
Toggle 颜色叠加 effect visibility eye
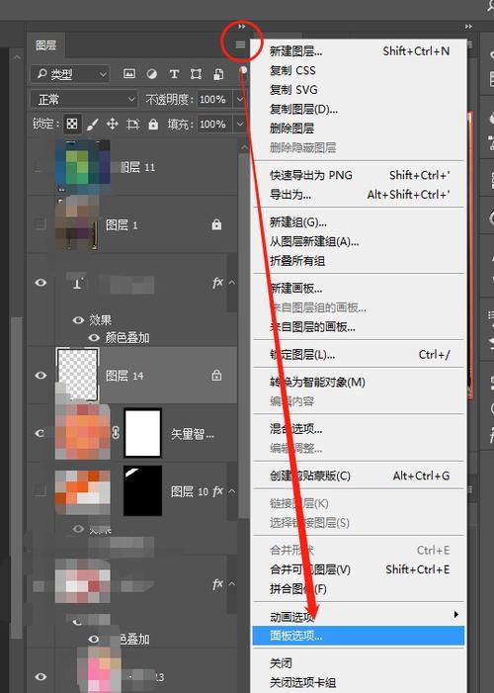pos(94,338)
